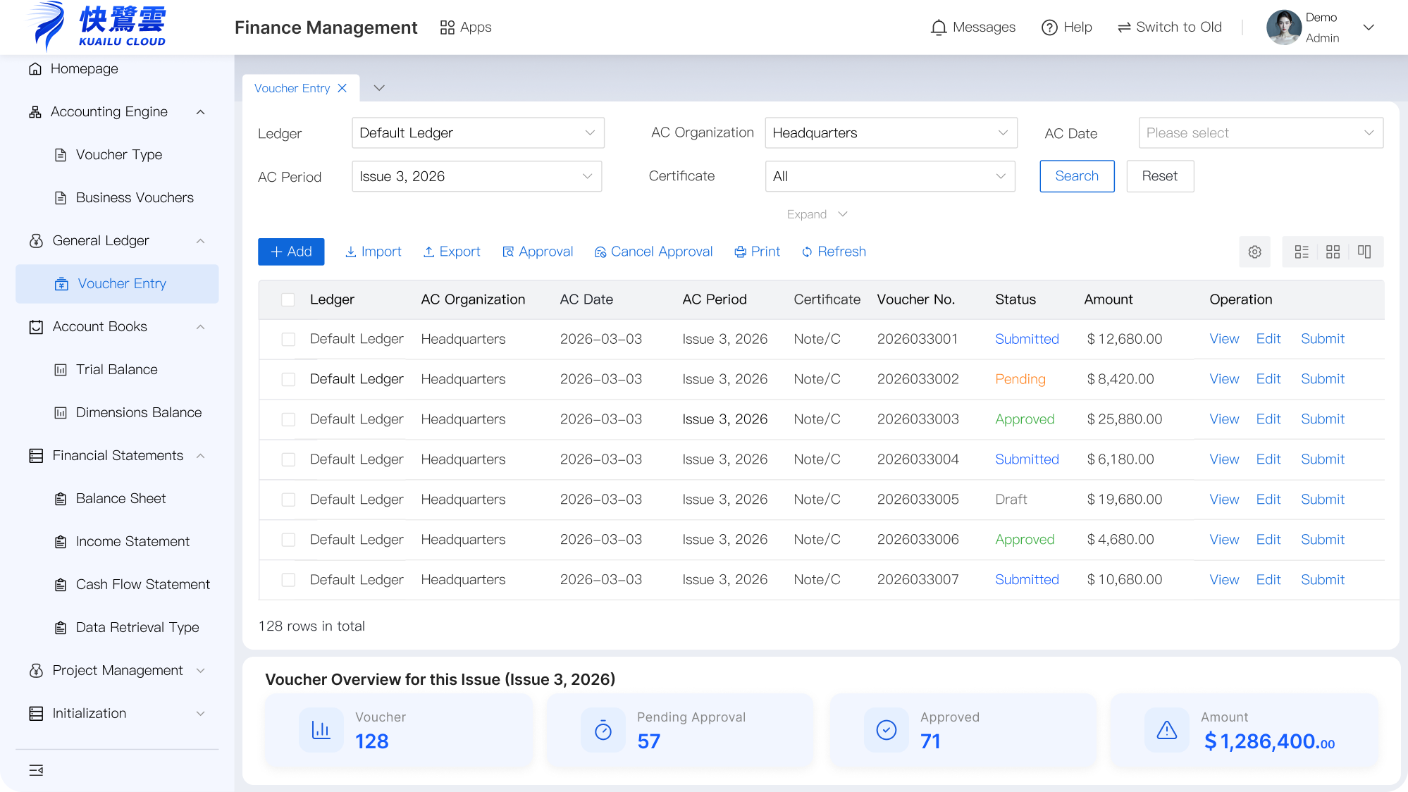
Task: Expand the Project Management section
Action: tap(201, 671)
